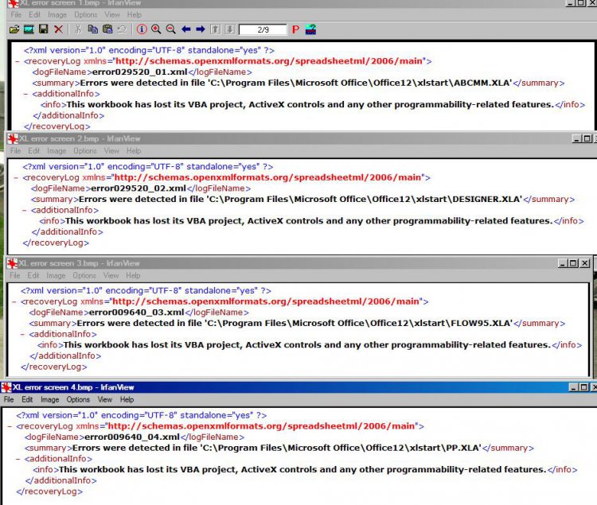The image size is (597, 505).
Task: Click the Copy icon in the toolbar
Action: 92,29
